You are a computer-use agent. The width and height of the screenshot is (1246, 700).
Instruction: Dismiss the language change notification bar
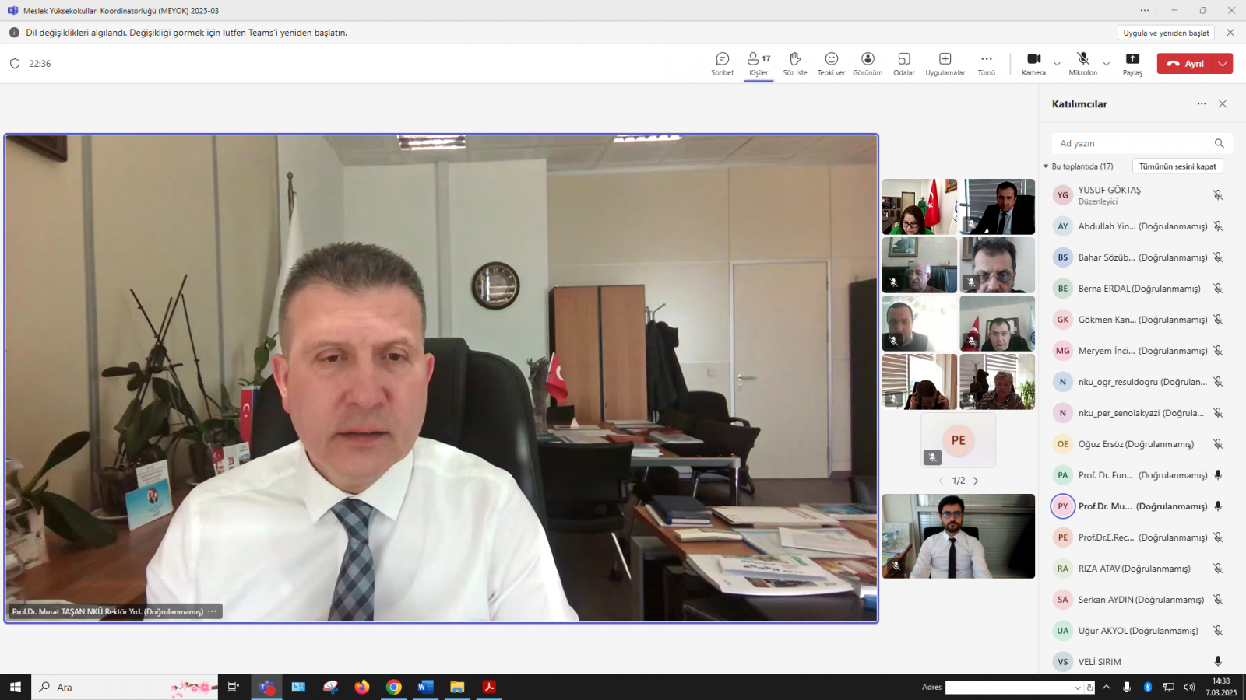pos(1230,33)
